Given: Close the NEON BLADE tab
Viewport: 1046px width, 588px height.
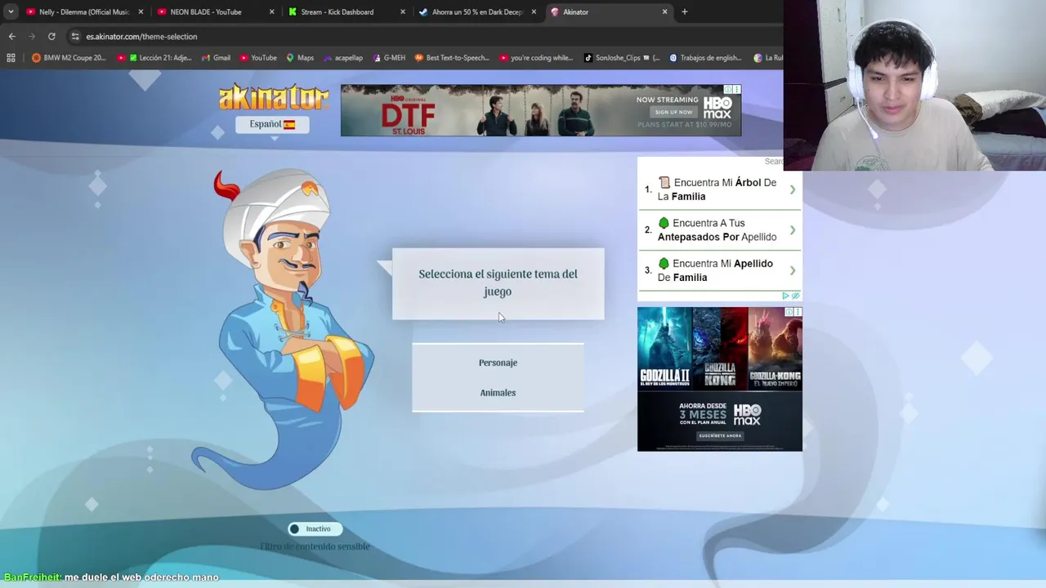Looking at the screenshot, I should [271, 11].
